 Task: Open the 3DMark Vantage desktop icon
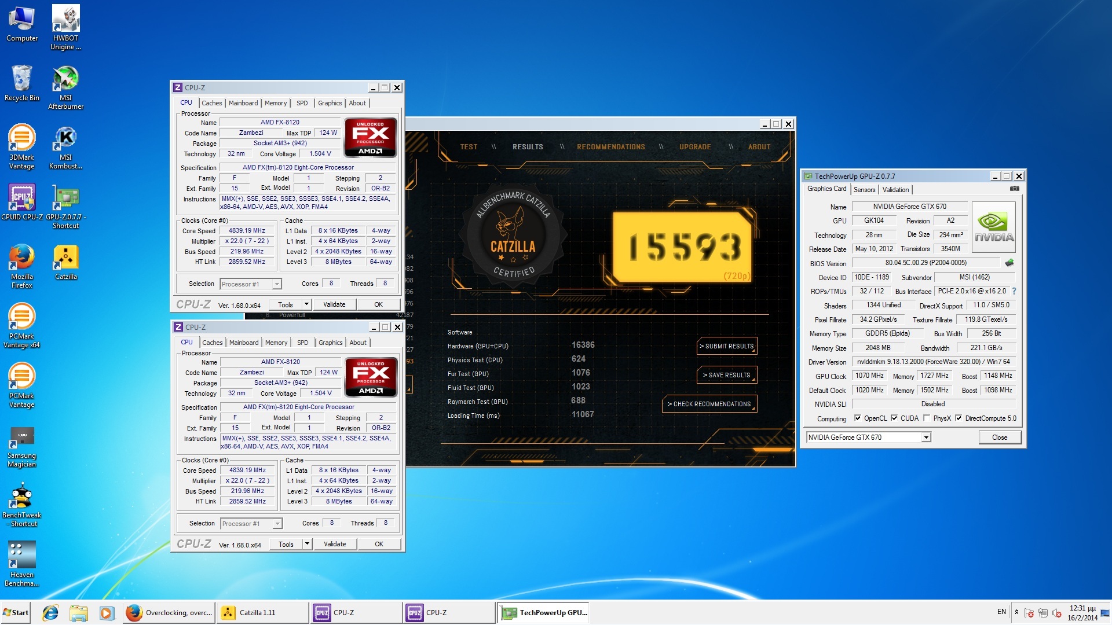(x=22, y=147)
